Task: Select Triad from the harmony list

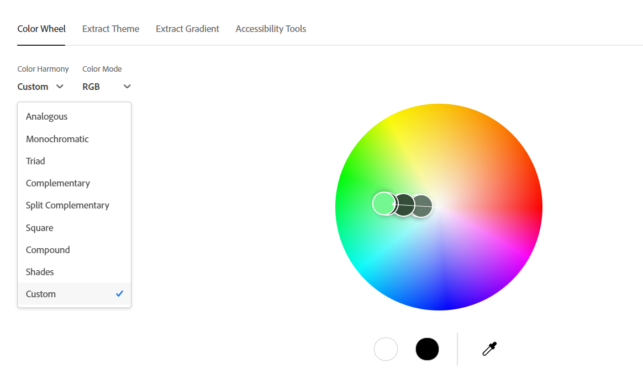Action: pos(35,160)
